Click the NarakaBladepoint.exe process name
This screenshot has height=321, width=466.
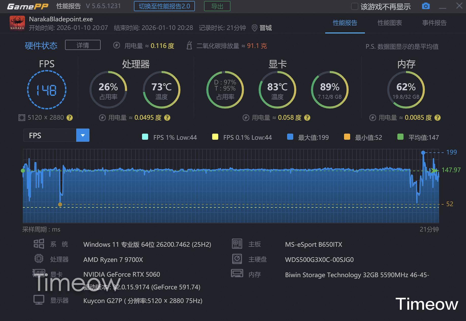[x=61, y=19]
